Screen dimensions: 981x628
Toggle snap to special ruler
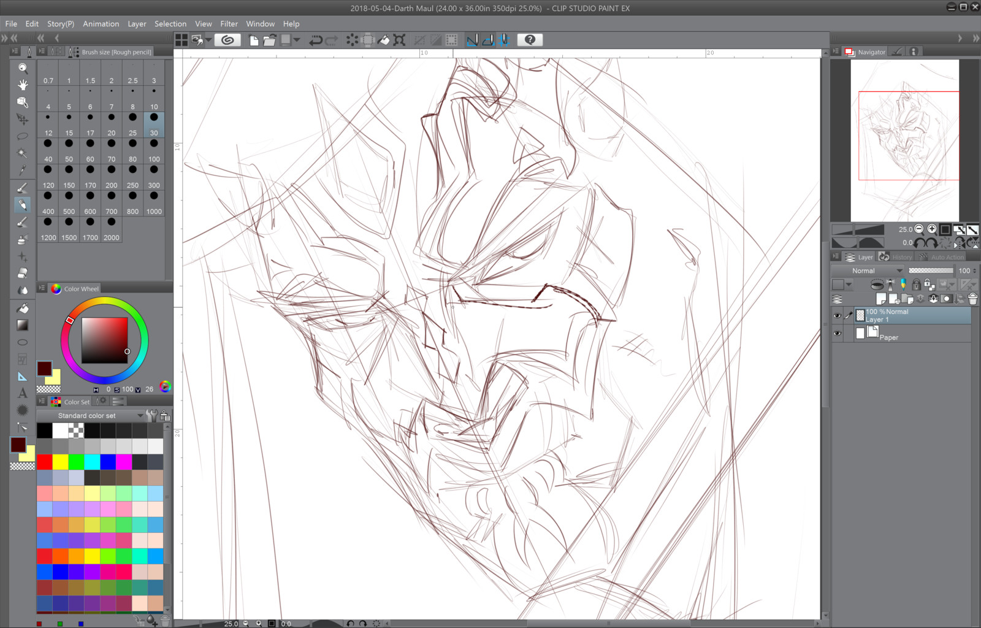click(488, 40)
